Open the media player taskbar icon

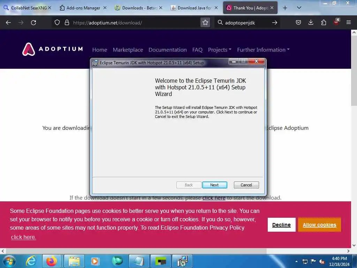pyautogui.click(x=94, y=261)
